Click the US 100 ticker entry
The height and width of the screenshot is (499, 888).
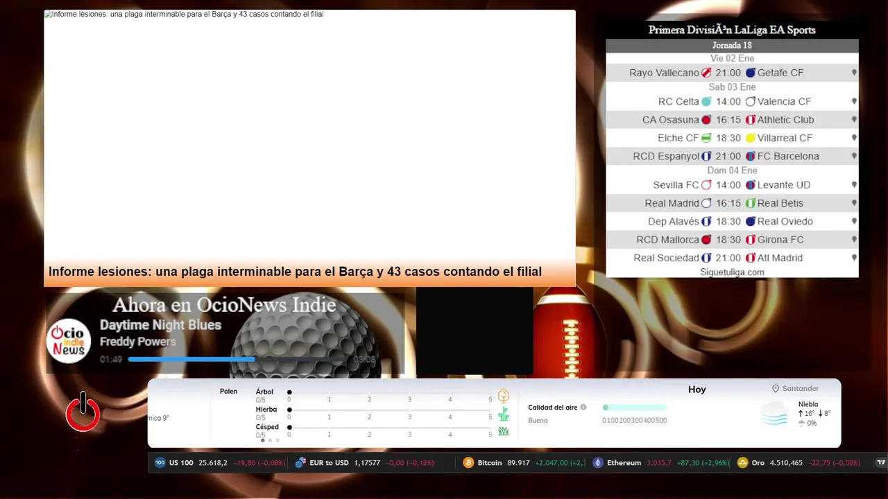click(x=220, y=462)
